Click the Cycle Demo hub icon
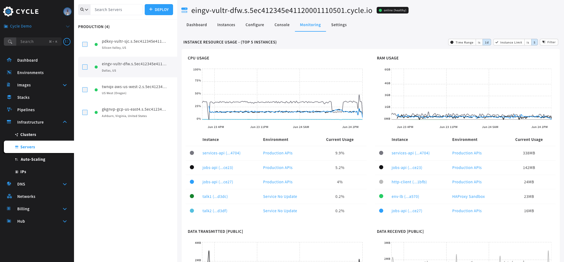The height and width of the screenshot is (262, 564). 6,26
